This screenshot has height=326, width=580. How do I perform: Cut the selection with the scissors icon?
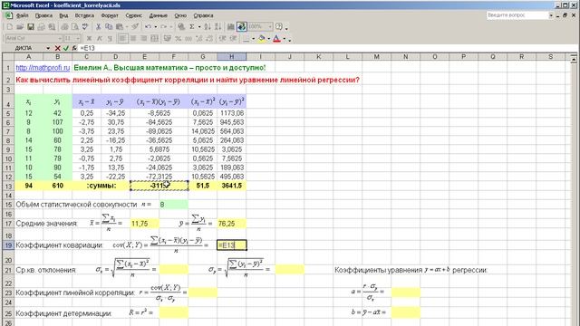point(98,26)
